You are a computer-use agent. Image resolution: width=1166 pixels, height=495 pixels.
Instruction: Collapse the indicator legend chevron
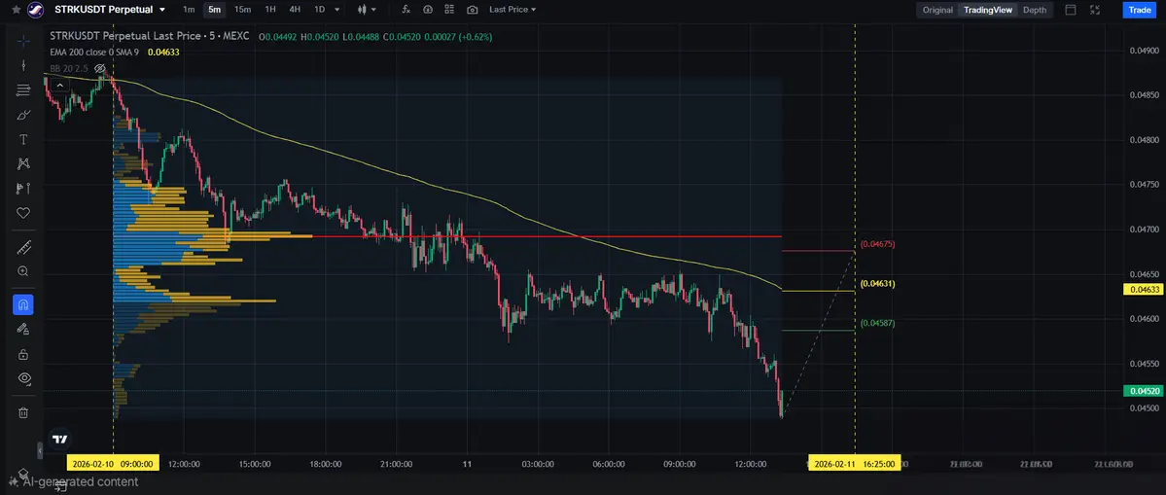(58, 86)
